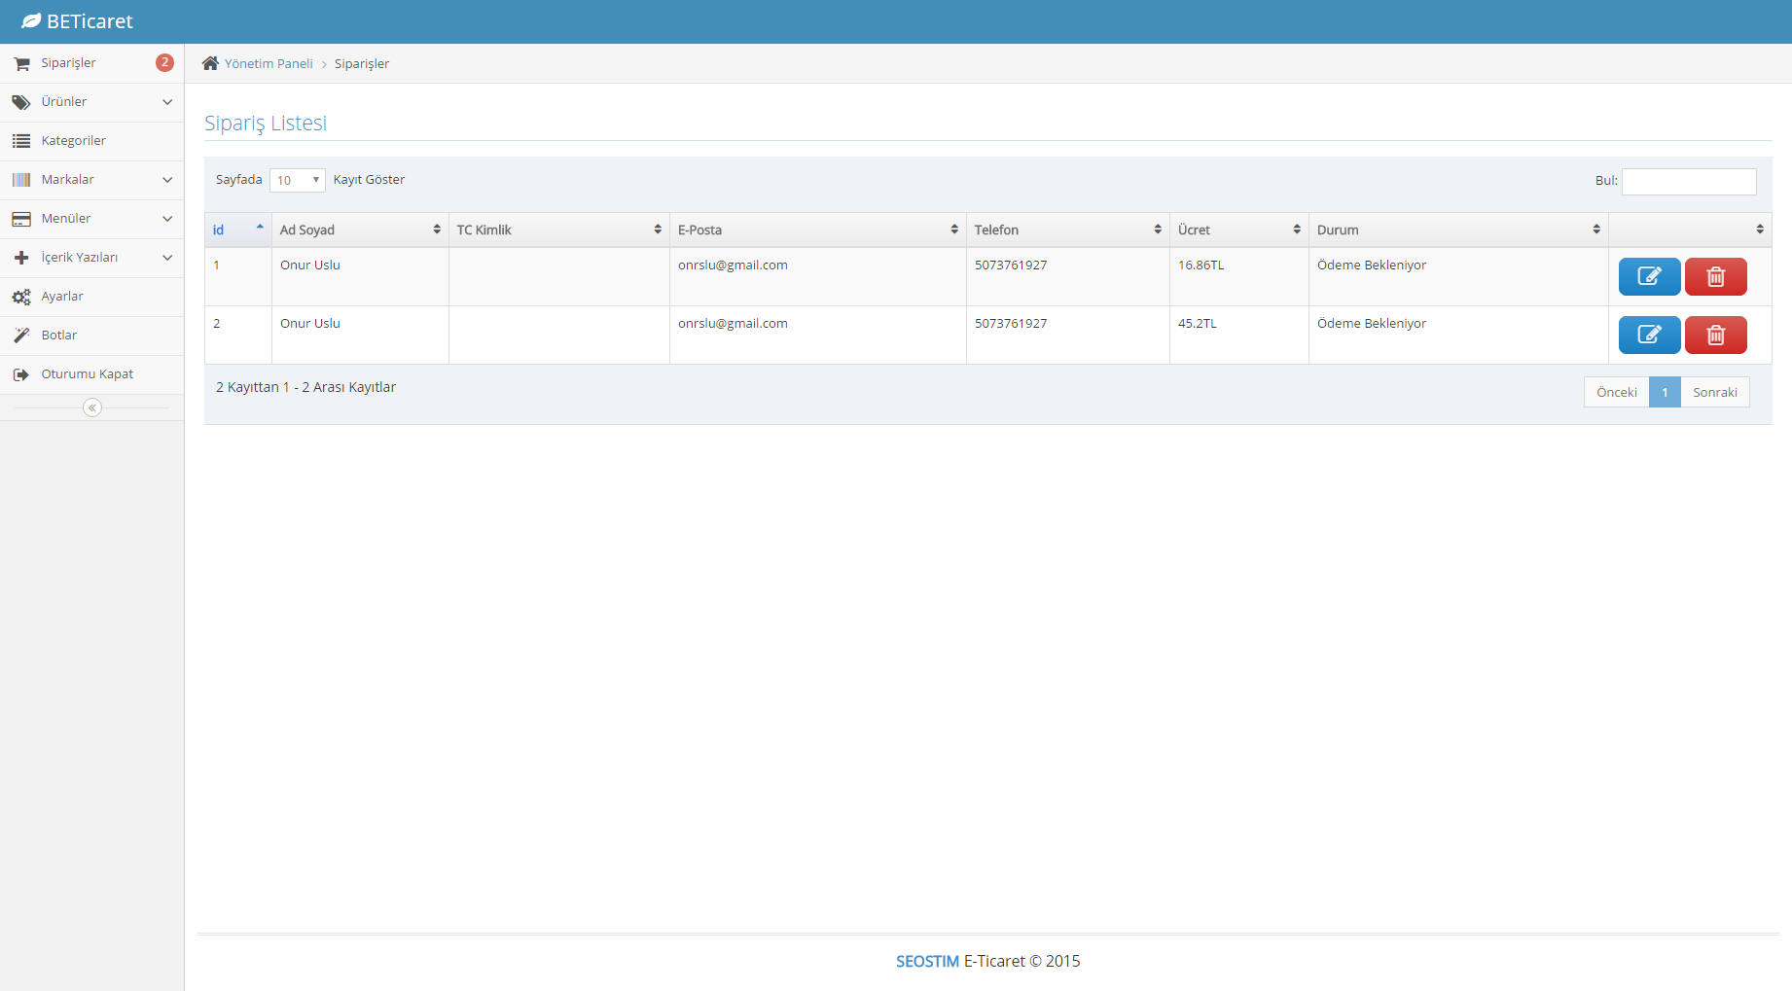This screenshot has width=1792, height=991.
Task: Open Ayarlar in the sidebar
Action: coord(62,297)
